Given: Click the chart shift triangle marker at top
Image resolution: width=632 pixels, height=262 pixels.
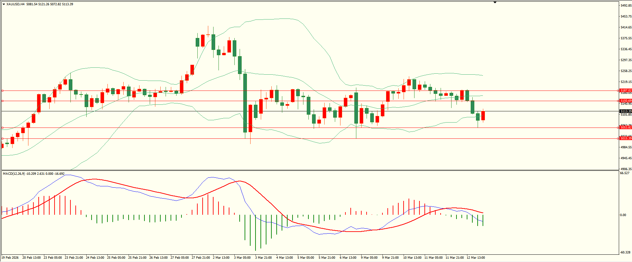Looking at the screenshot, I should click(x=495, y=2).
